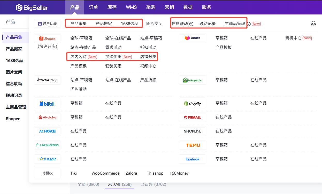Switch to the 全部 (3960) tab
The width and height of the screenshot is (322, 194).
(88, 184)
